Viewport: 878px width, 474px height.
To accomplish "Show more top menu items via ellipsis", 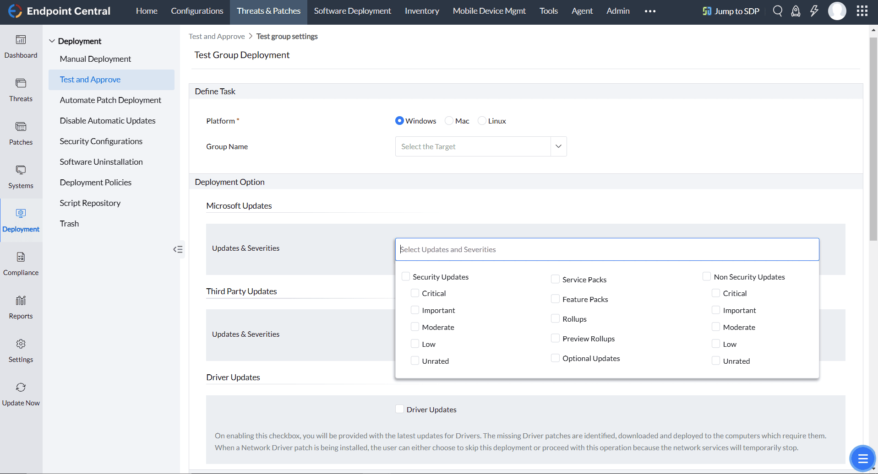I will point(650,11).
